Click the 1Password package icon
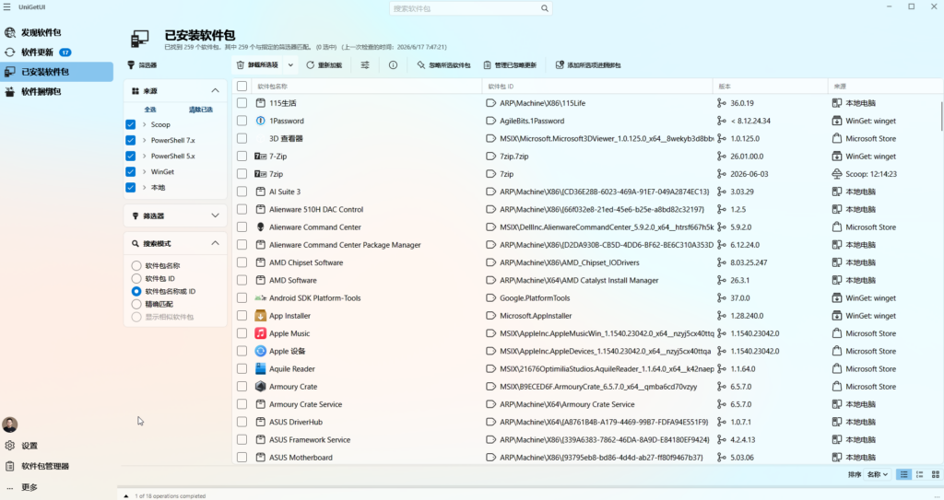This screenshot has width=944, height=500. tap(260, 121)
